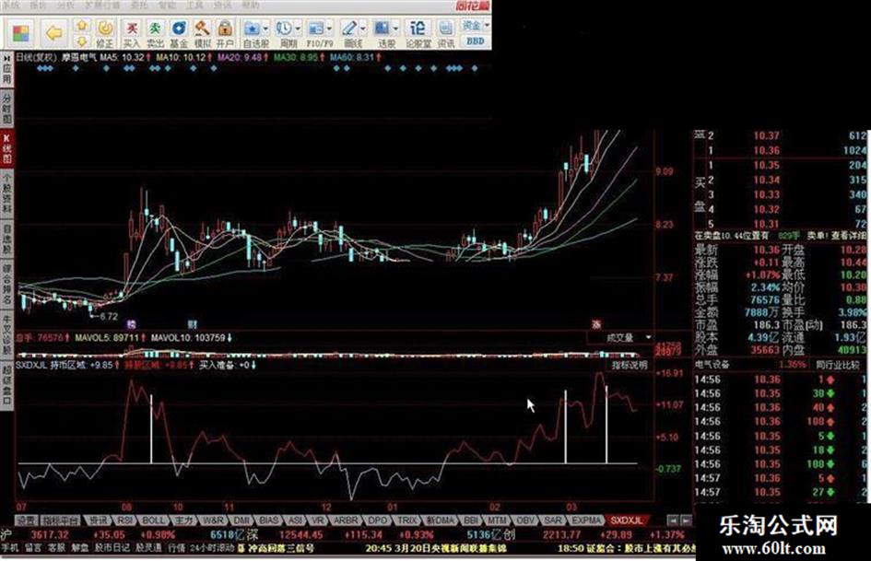Switch to the RSI indicator tab
This screenshot has width=871, height=561.
[x=124, y=520]
